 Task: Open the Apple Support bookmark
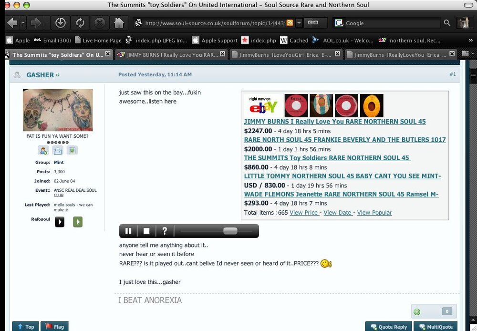tap(215, 41)
